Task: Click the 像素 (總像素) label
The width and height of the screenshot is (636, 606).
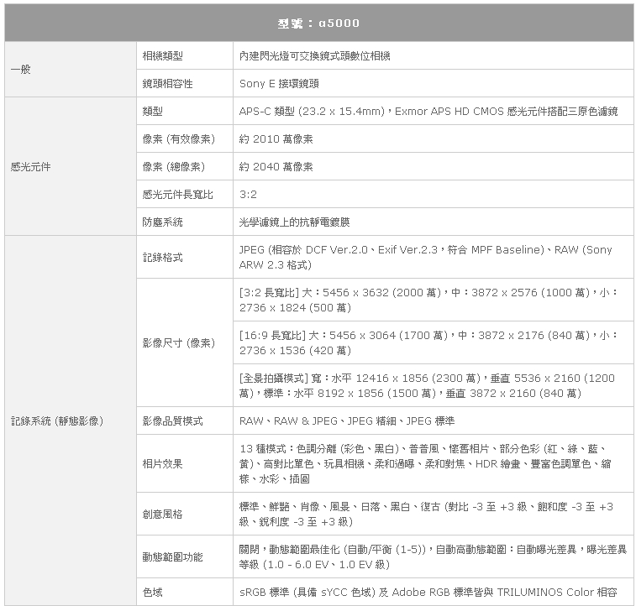Action: pos(174,166)
